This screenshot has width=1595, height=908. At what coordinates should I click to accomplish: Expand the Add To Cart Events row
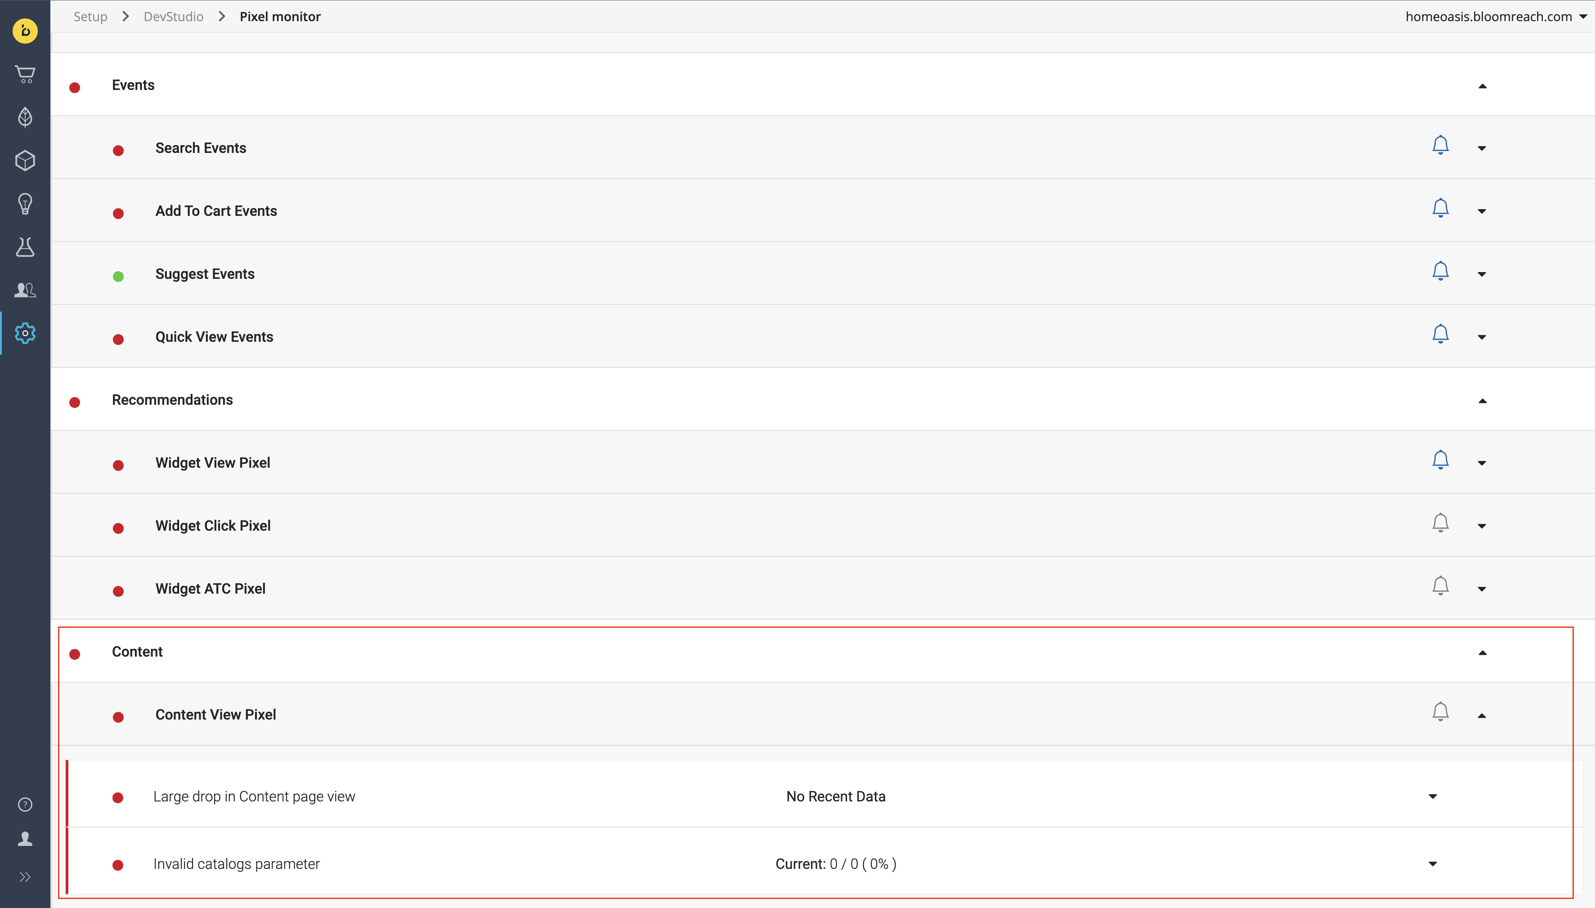1482,211
